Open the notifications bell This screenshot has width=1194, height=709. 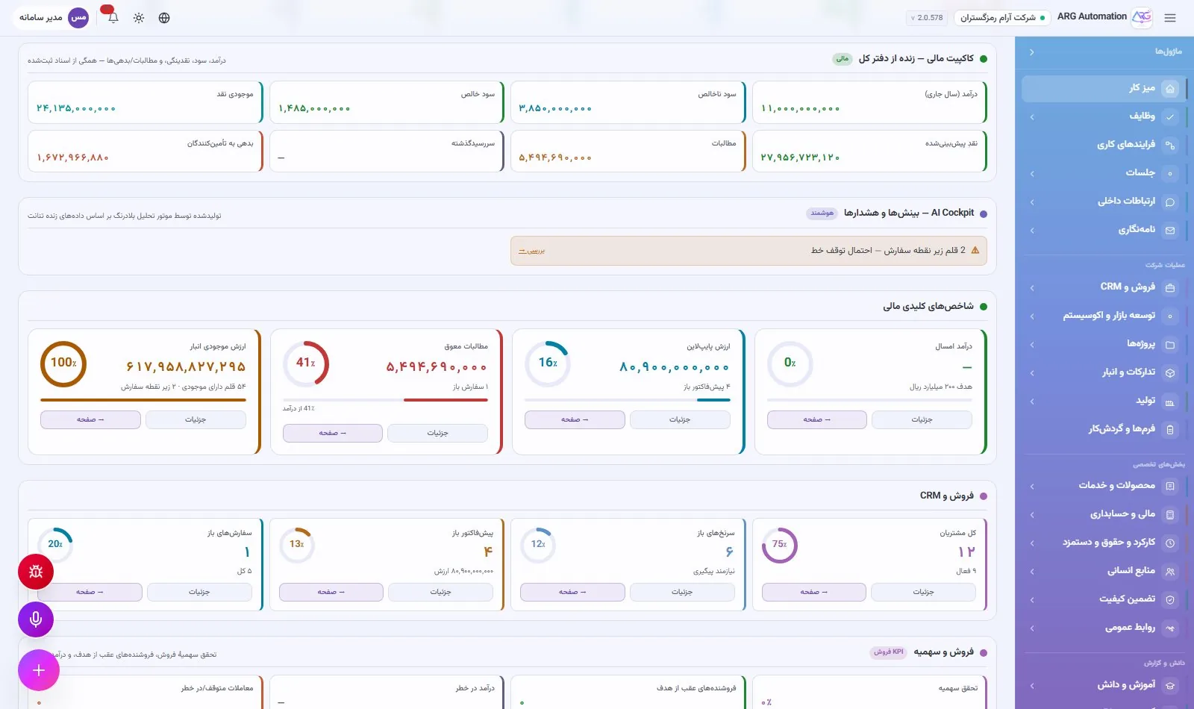coord(113,17)
